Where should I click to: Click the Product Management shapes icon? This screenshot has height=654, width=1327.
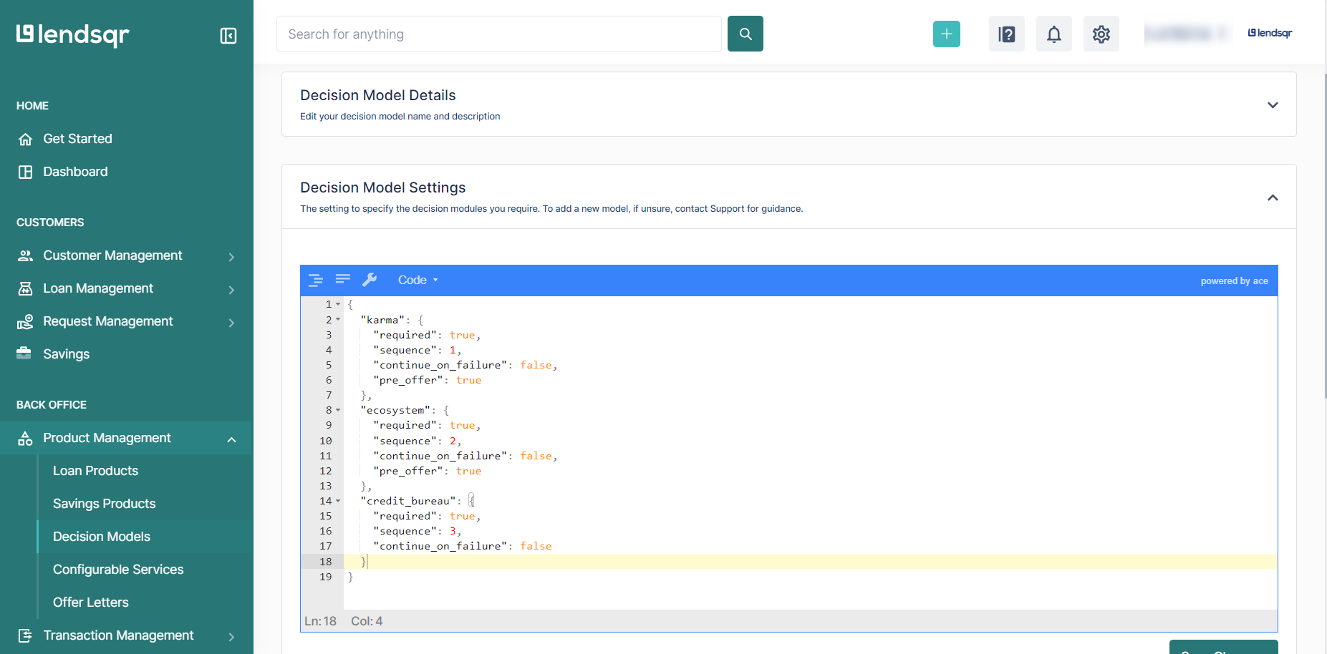click(25, 438)
